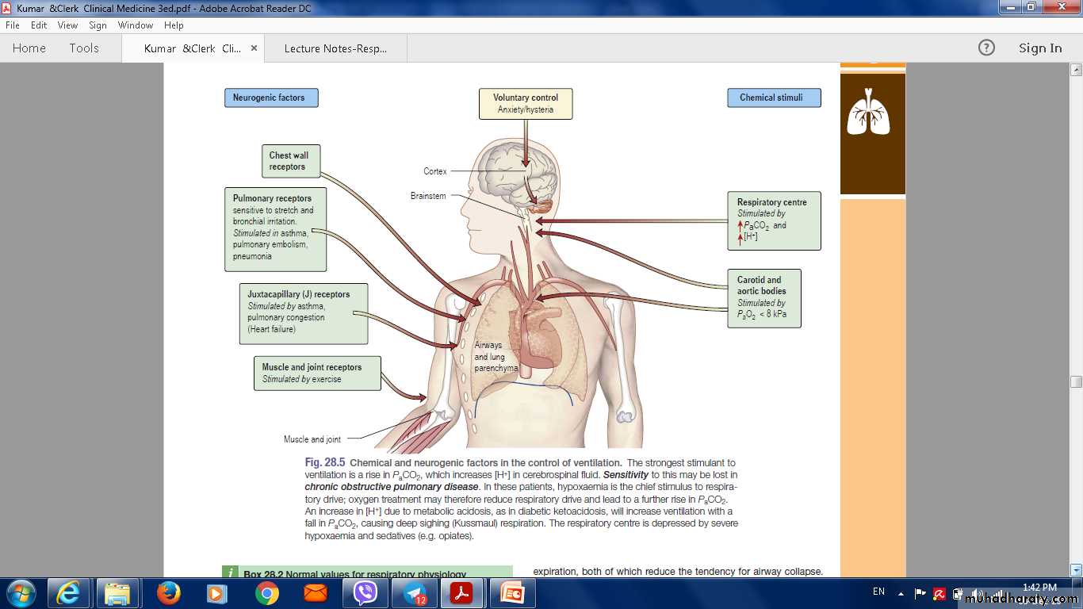Click the Help question mark icon
Screen dimensions: 1083x609
pos(986,48)
